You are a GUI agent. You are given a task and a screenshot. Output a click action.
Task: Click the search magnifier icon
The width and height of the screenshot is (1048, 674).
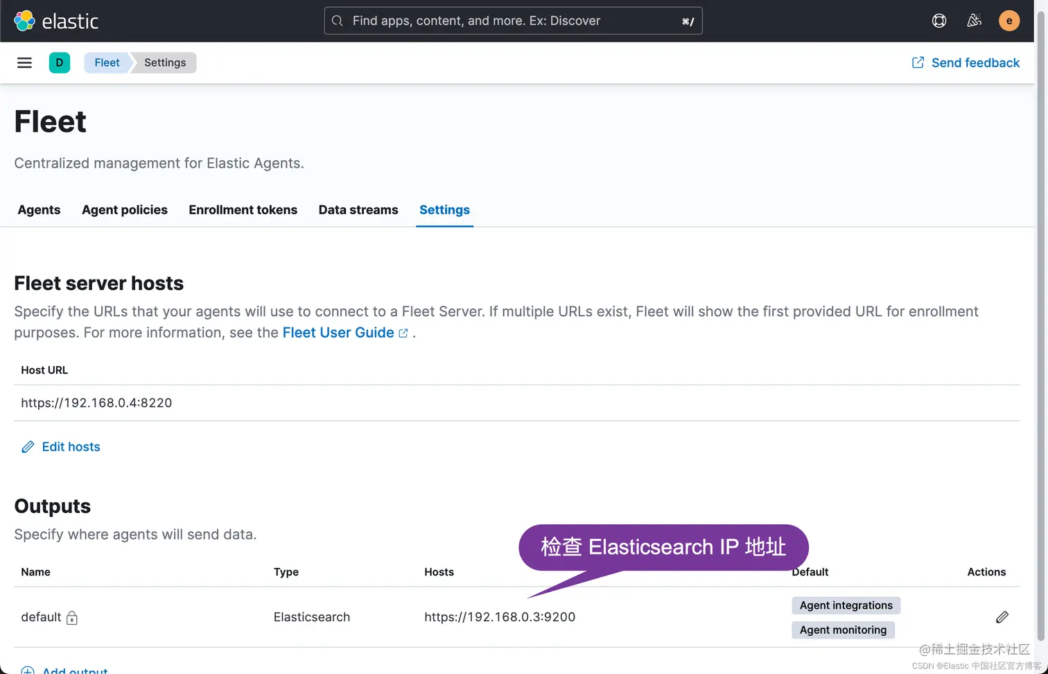pos(338,21)
